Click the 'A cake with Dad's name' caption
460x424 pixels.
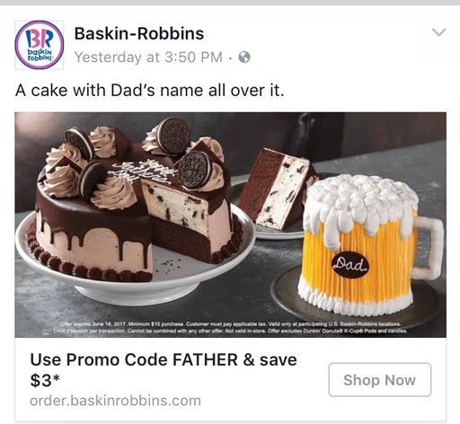pyautogui.click(x=149, y=90)
